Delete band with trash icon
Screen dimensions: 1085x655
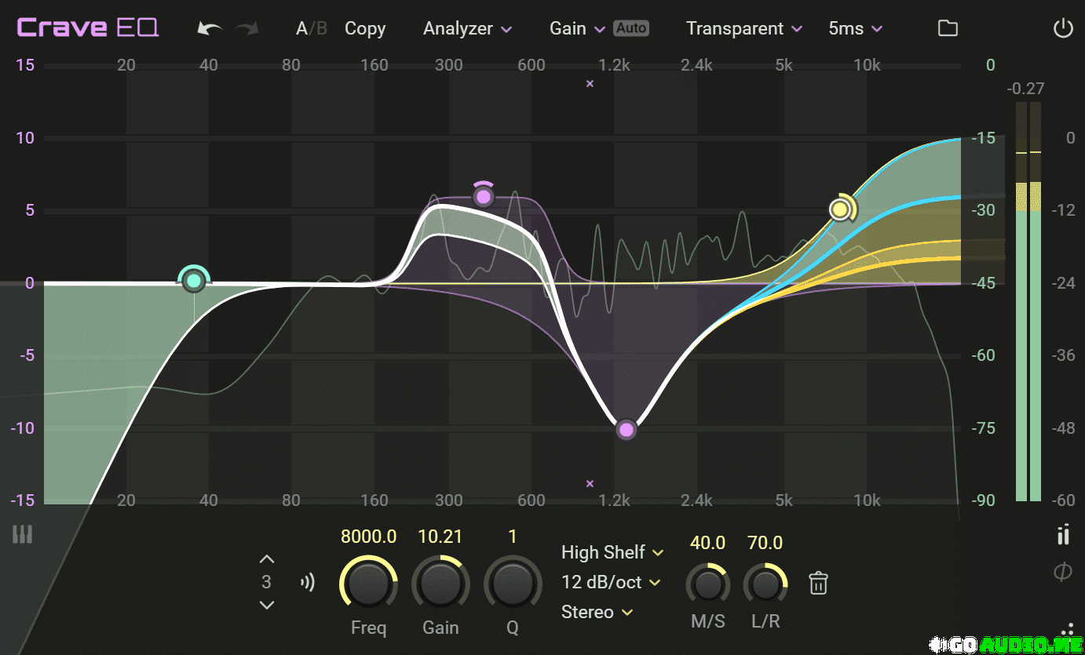(818, 583)
